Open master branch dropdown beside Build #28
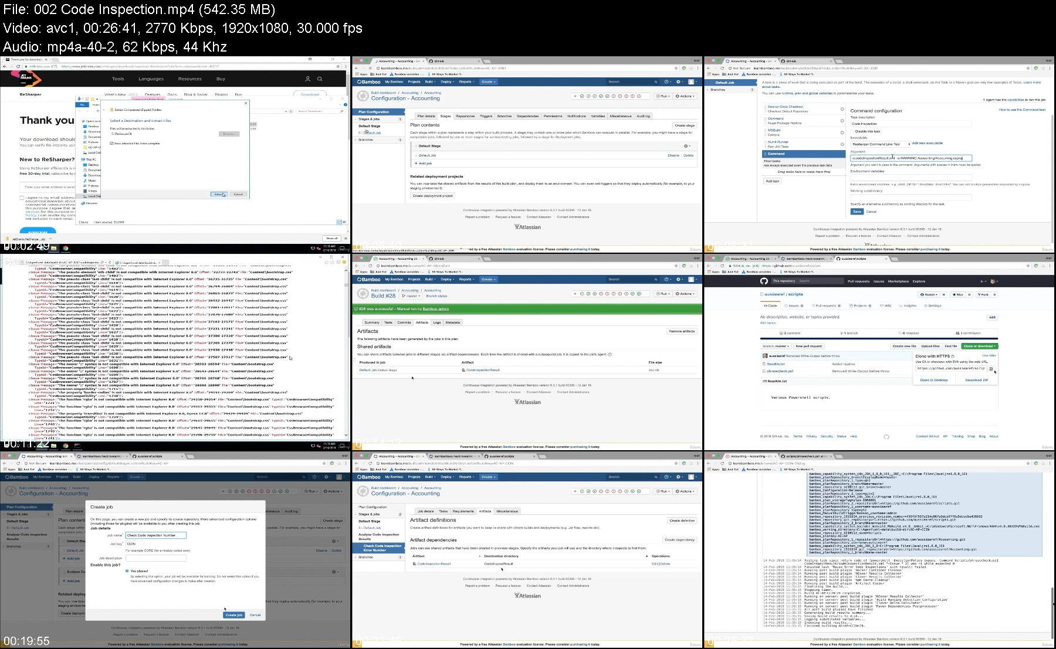Image resolution: width=1056 pixels, height=649 pixels. [x=409, y=296]
